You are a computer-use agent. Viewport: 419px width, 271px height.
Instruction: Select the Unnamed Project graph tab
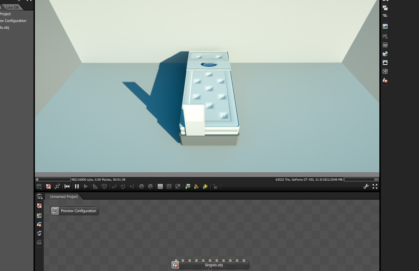[64, 197]
